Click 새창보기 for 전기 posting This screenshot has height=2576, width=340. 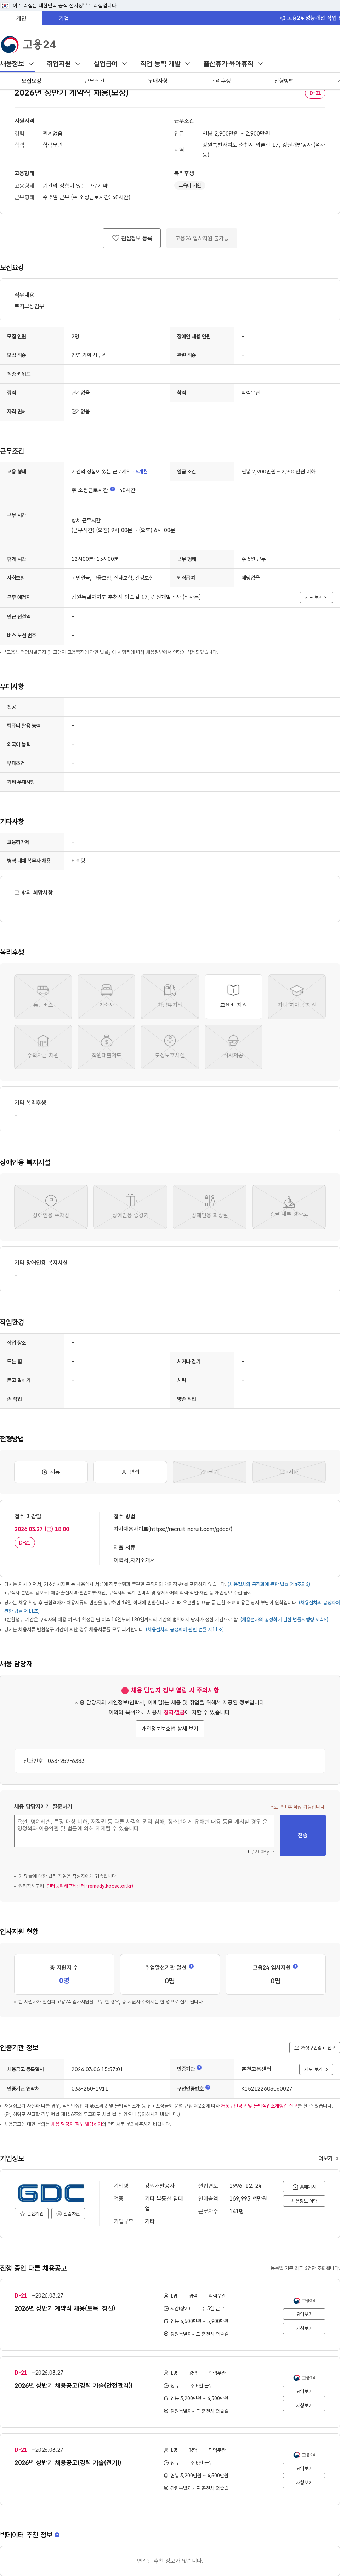coord(304,2482)
